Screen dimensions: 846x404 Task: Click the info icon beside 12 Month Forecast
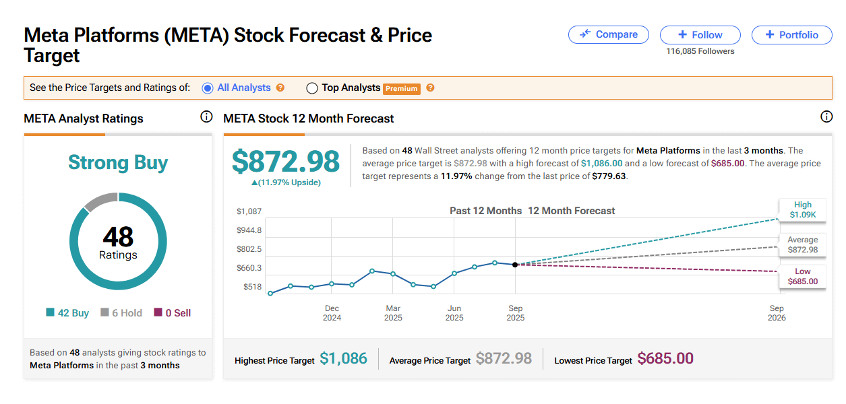(x=826, y=117)
